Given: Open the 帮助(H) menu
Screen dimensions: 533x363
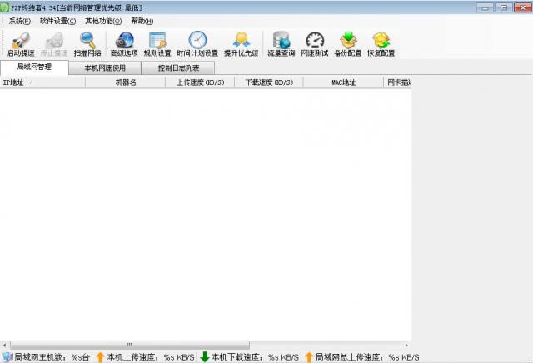Looking at the screenshot, I should (142, 21).
